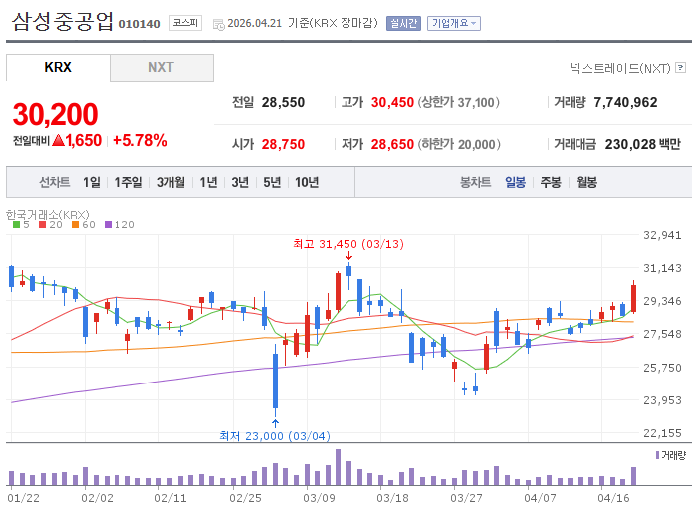Click the green 5-day moving average swatch
The image size is (692, 510).
tap(17, 225)
